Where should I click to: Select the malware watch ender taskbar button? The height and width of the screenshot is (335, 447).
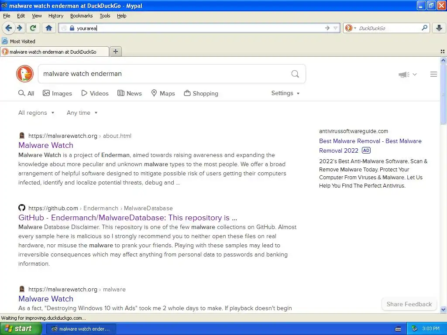(x=81, y=329)
